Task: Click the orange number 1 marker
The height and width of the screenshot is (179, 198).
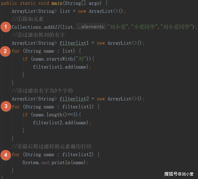Action: click(5, 27)
